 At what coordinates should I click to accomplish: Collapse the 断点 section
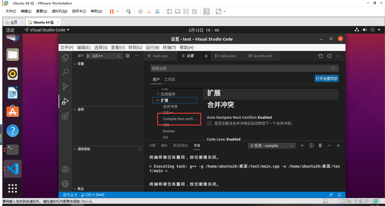point(75,189)
